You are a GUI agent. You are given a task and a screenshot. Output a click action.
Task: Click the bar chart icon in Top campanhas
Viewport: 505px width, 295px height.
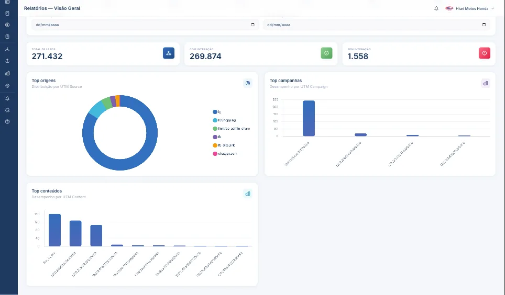click(485, 83)
